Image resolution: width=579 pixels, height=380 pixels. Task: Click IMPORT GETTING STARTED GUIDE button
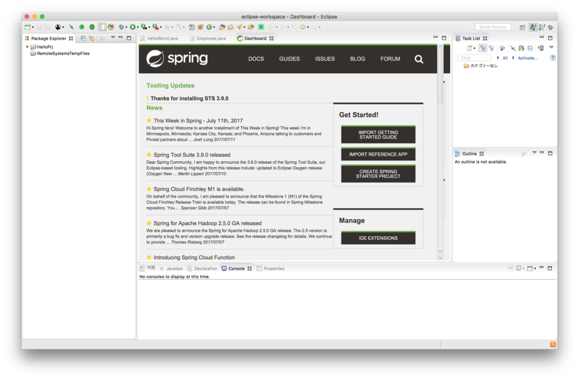coord(378,134)
